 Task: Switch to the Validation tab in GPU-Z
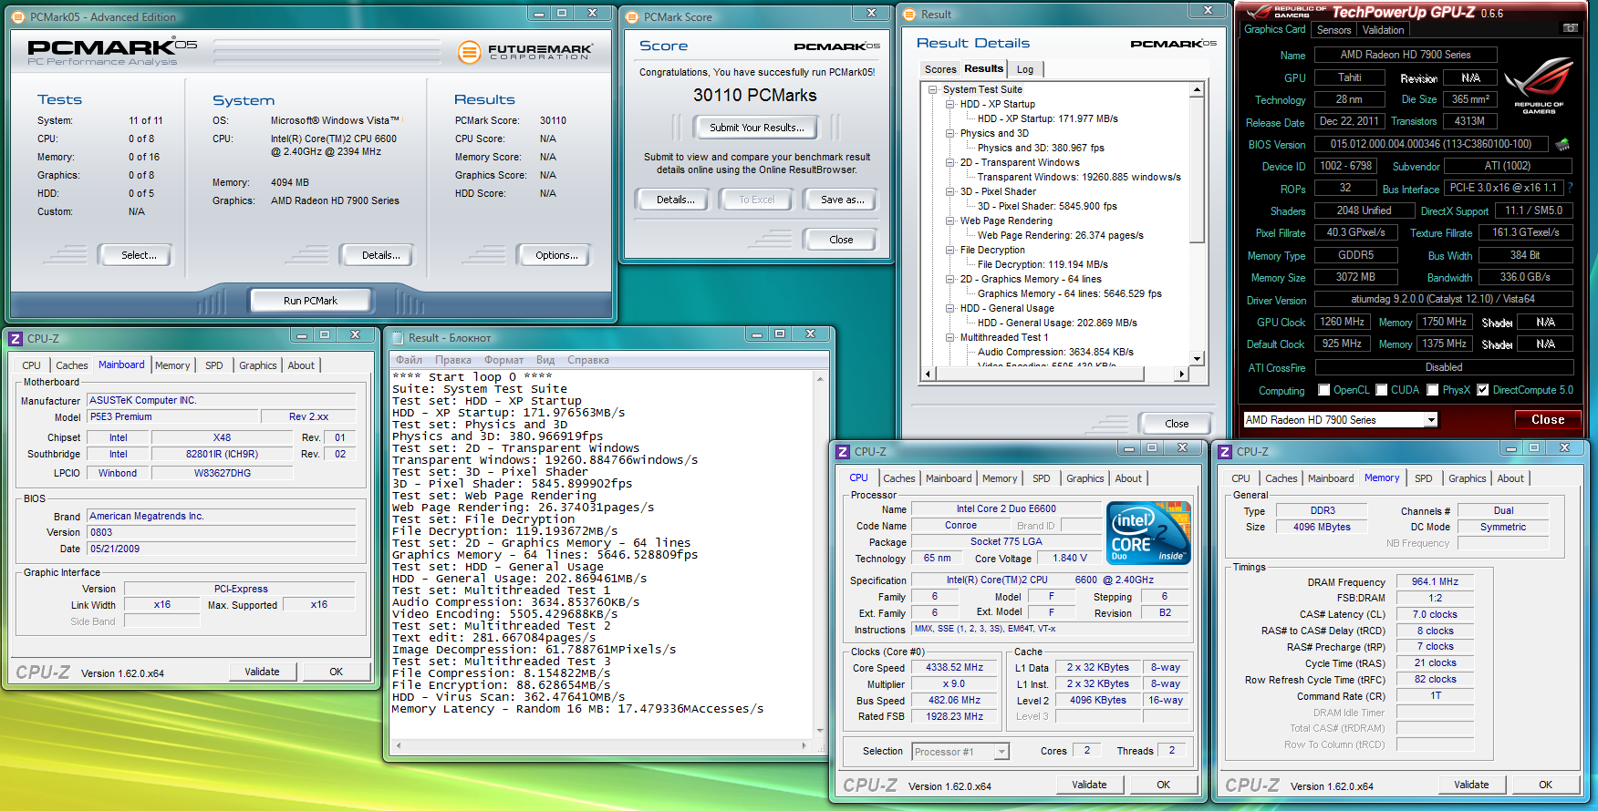1383,30
